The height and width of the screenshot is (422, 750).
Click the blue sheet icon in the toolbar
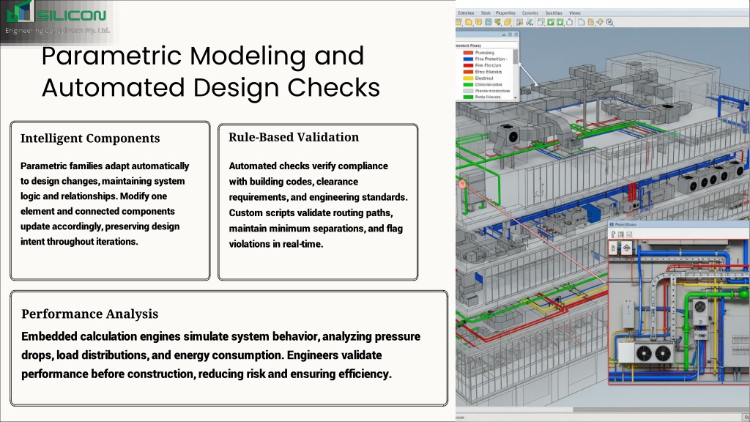point(489,22)
